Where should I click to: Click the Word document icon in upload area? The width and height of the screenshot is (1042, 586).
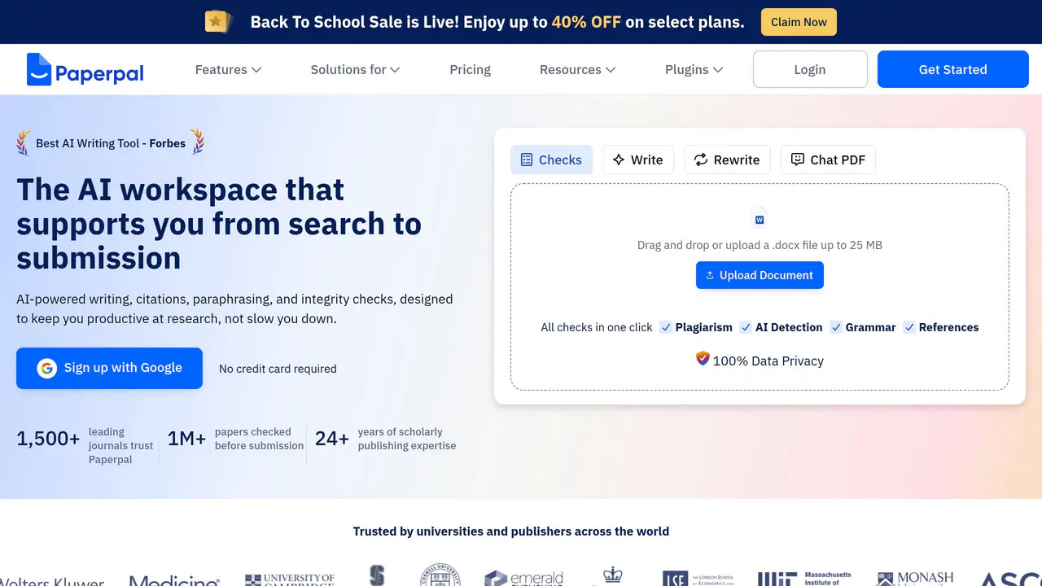point(760,218)
